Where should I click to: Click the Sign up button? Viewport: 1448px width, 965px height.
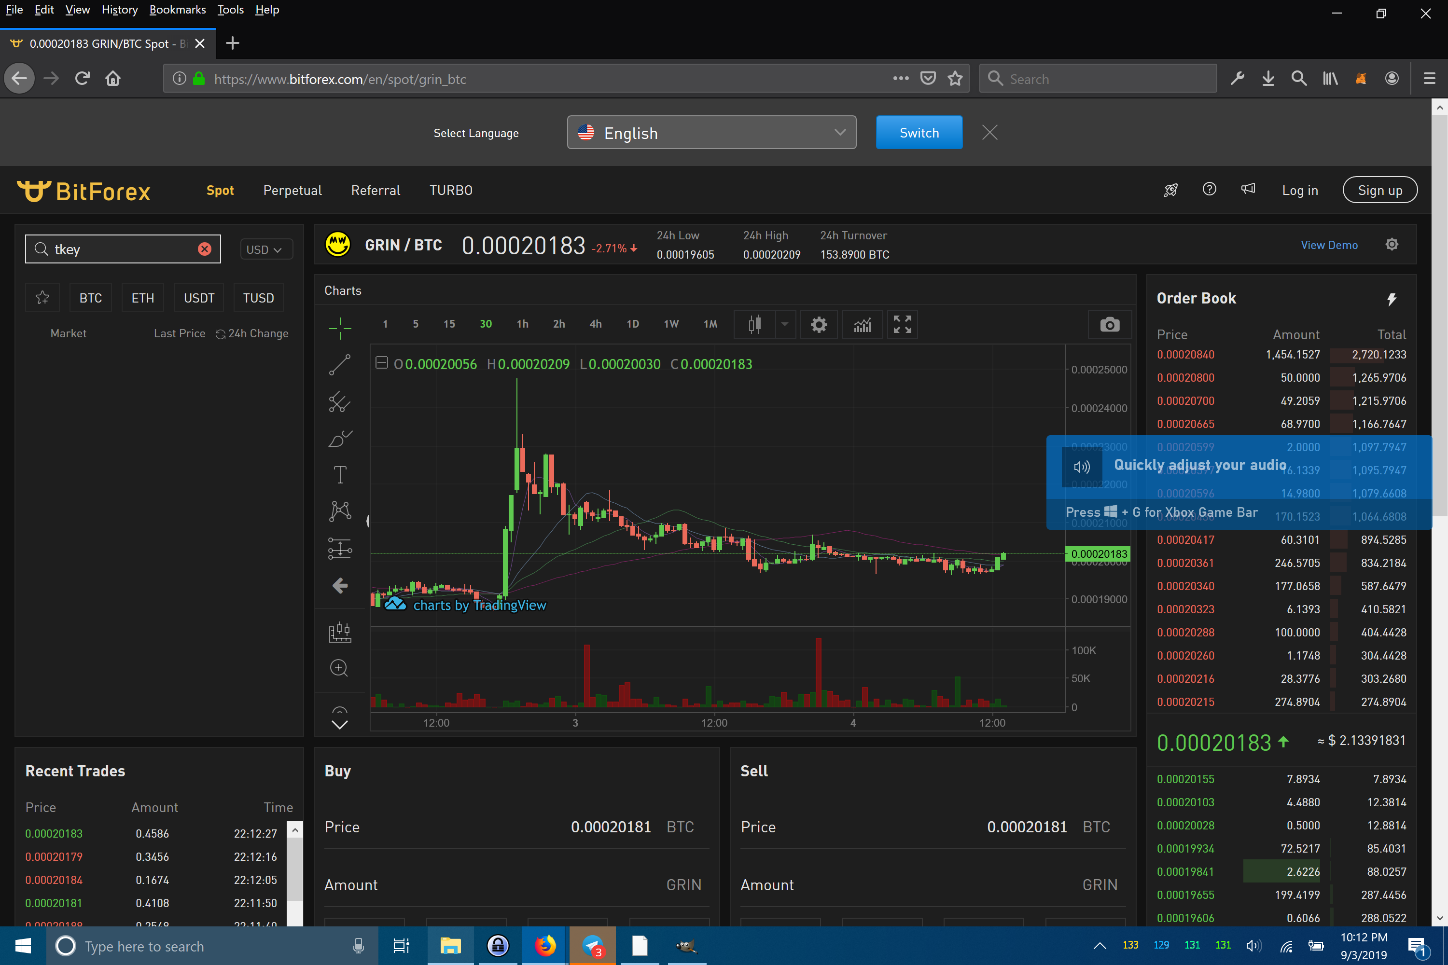(x=1380, y=190)
